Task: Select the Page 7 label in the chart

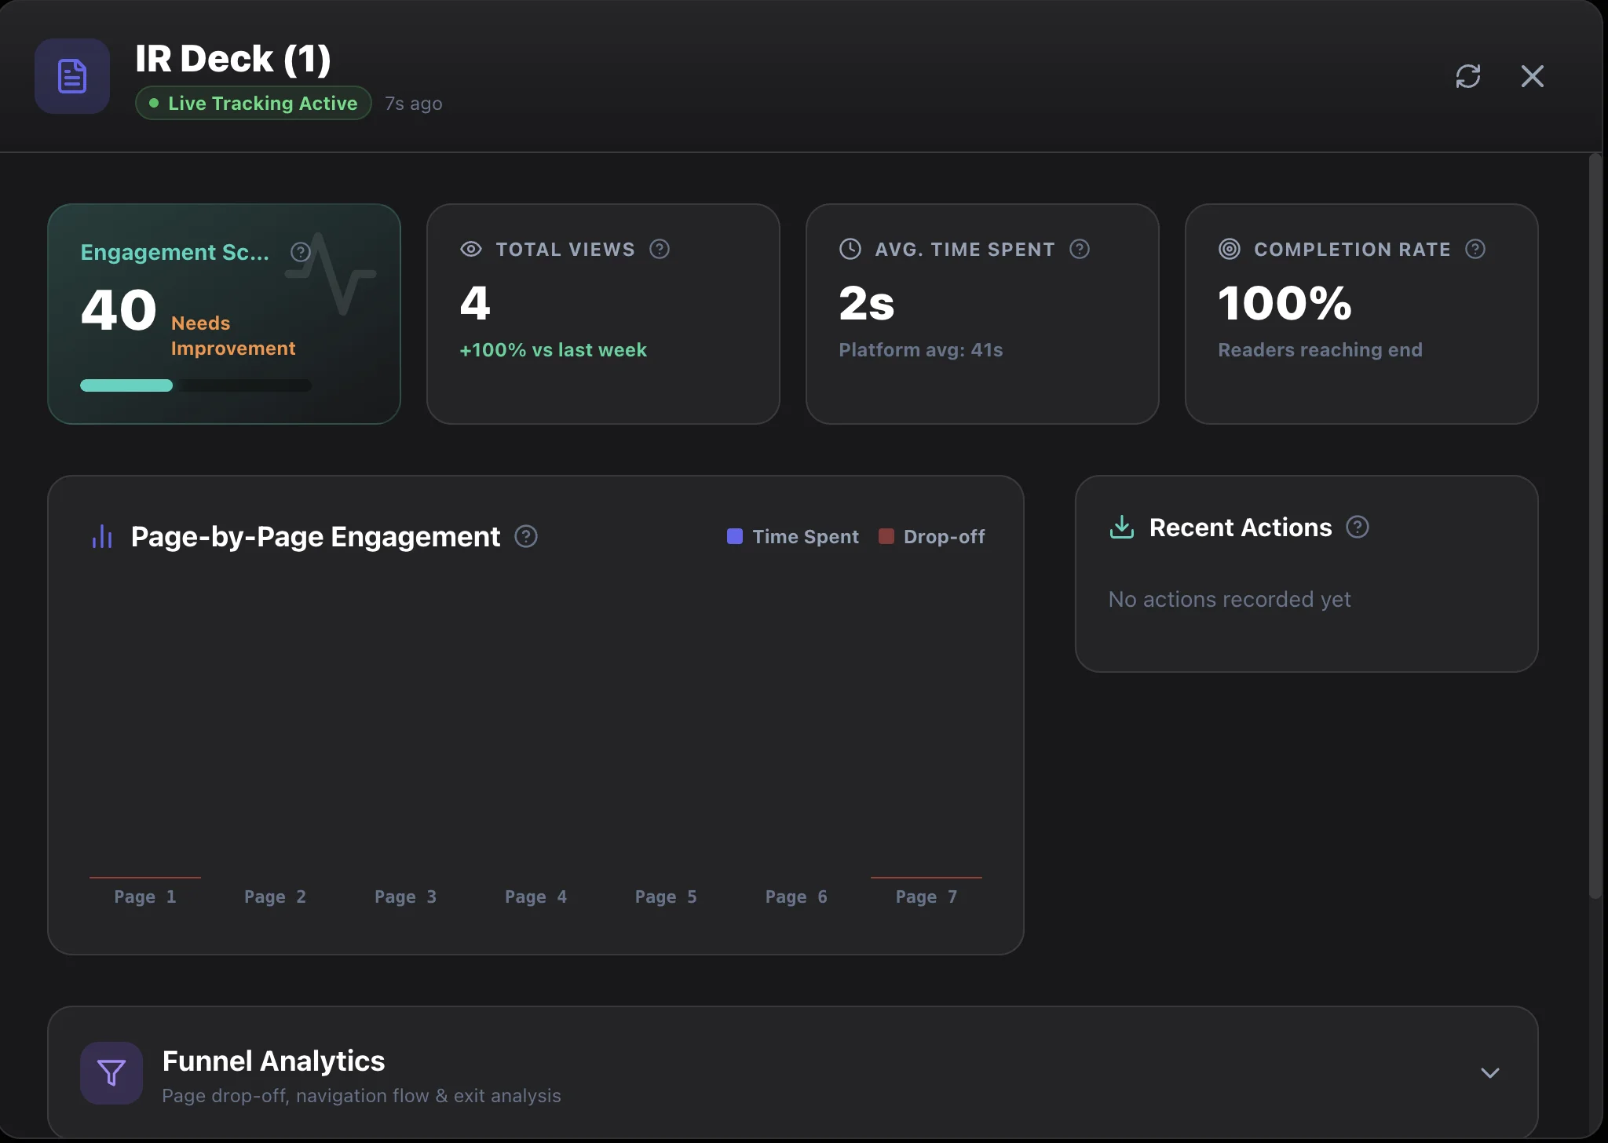Action: point(926,897)
